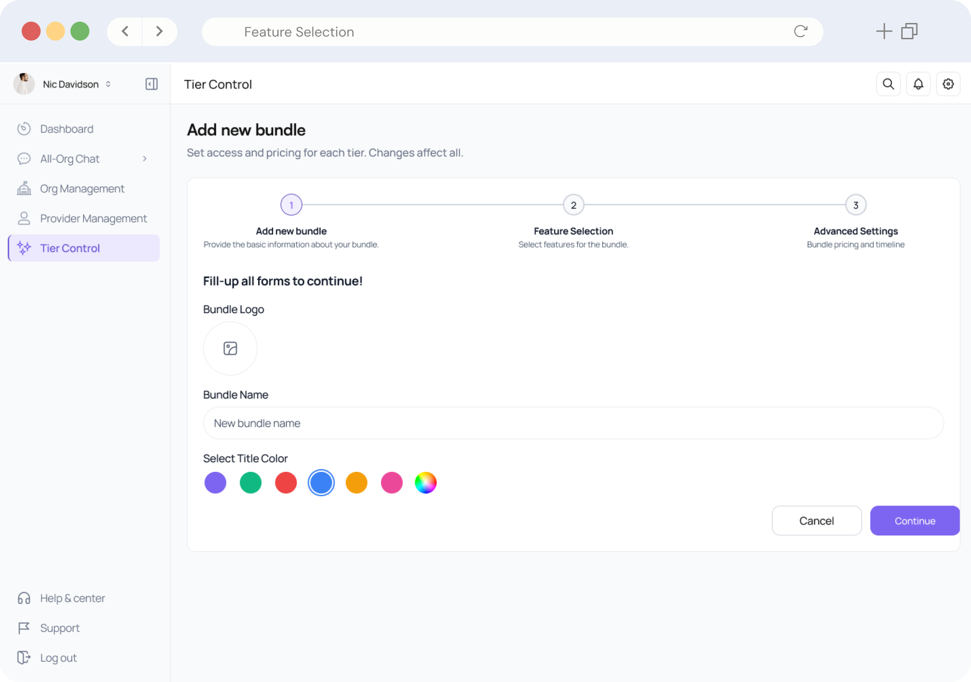This screenshot has height=682, width=971.
Task: Open Provider Management sidebar item
Action: pyautogui.click(x=93, y=218)
